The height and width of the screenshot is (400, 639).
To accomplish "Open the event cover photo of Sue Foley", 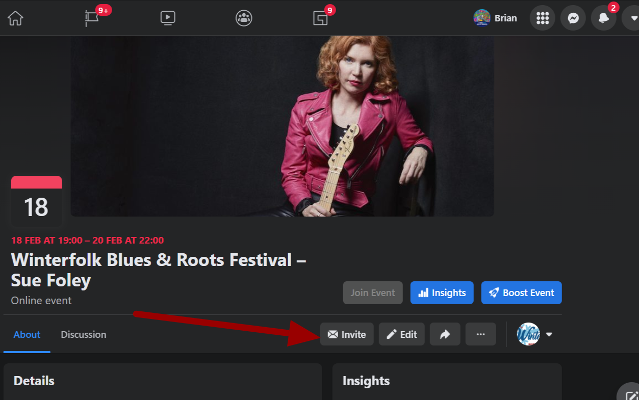I will click(282, 126).
